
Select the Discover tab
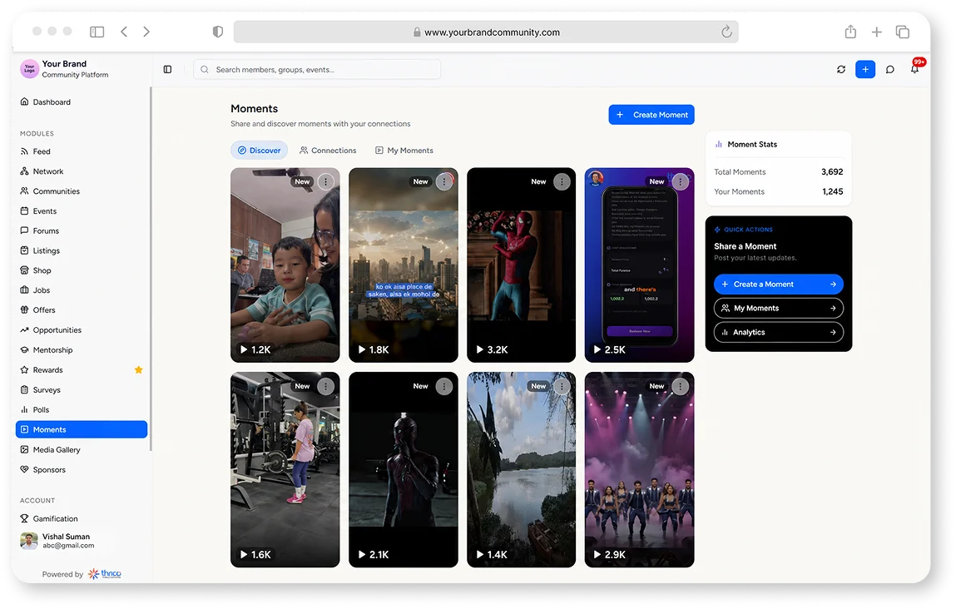click(259, 150)
